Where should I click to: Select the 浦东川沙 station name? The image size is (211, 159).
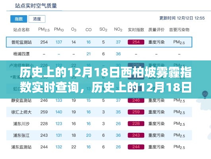click(21, 124)
